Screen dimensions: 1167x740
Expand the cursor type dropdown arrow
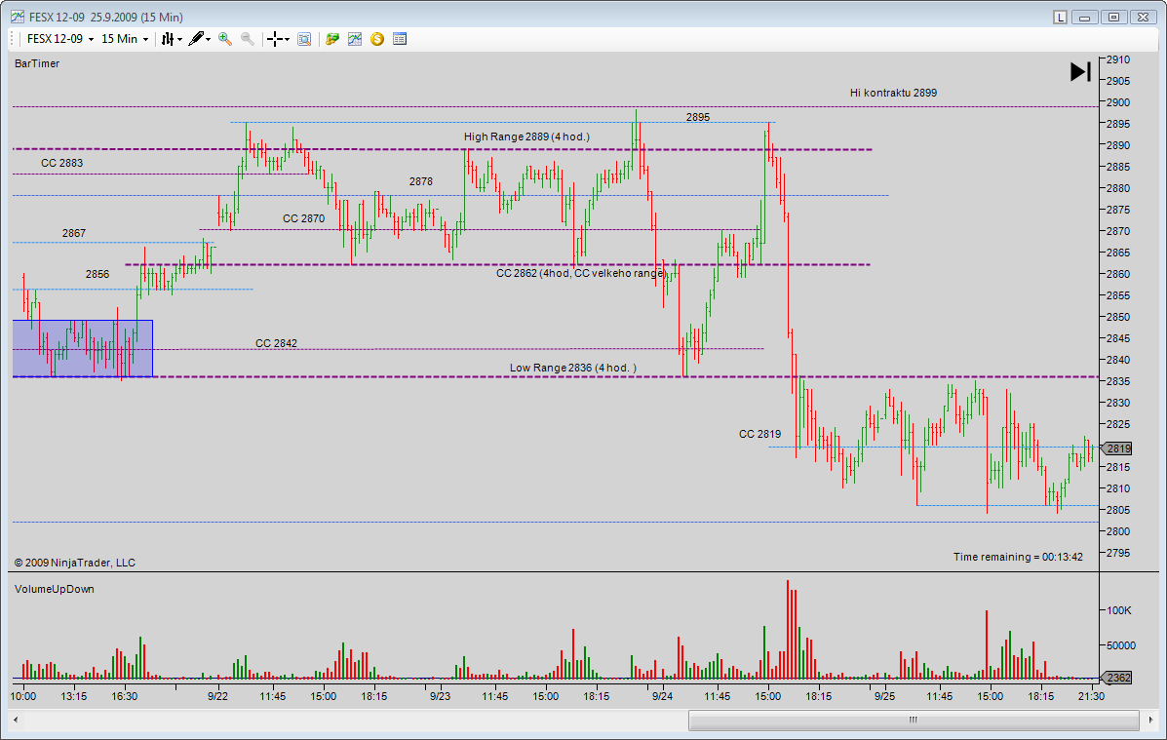pyautogui.click(x=288, y=39)
